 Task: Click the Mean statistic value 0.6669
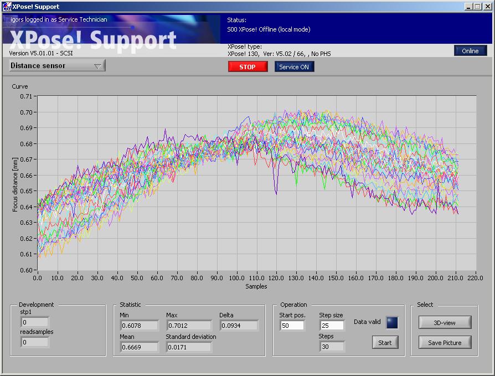click(x=139, y=347)
